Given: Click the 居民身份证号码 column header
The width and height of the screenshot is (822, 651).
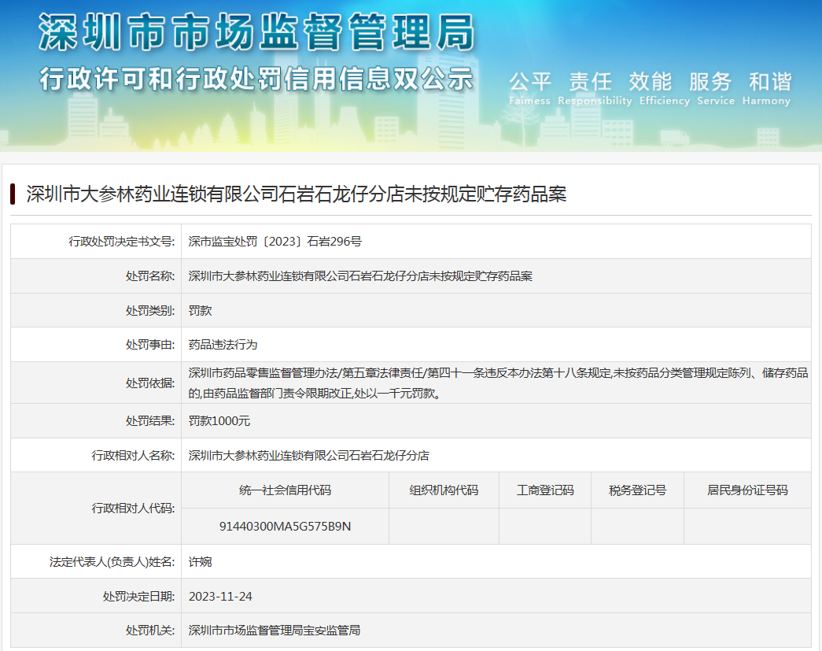Looking at the screenshot, I should pos(746,490).
